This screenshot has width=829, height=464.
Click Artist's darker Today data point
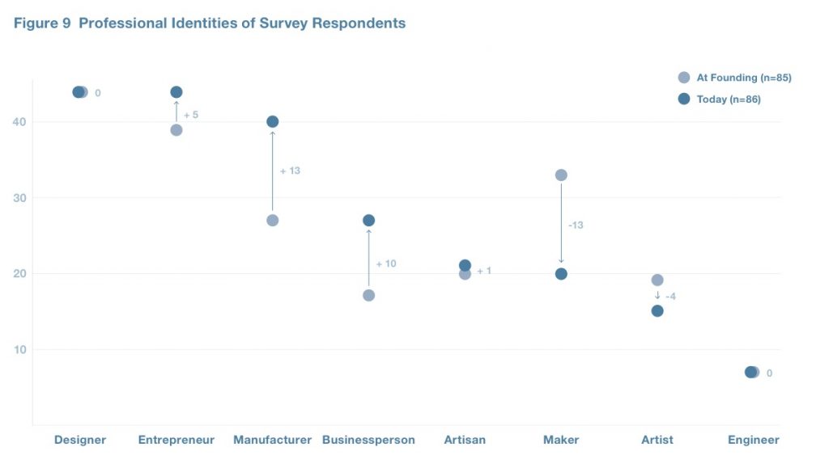coord(657,311)
